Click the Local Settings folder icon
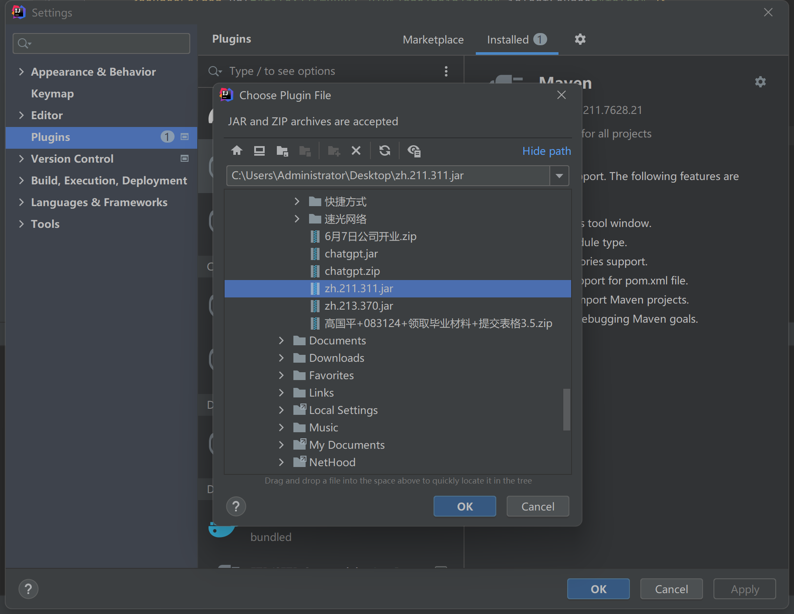The image size is (794, 614). coord(299,410)
